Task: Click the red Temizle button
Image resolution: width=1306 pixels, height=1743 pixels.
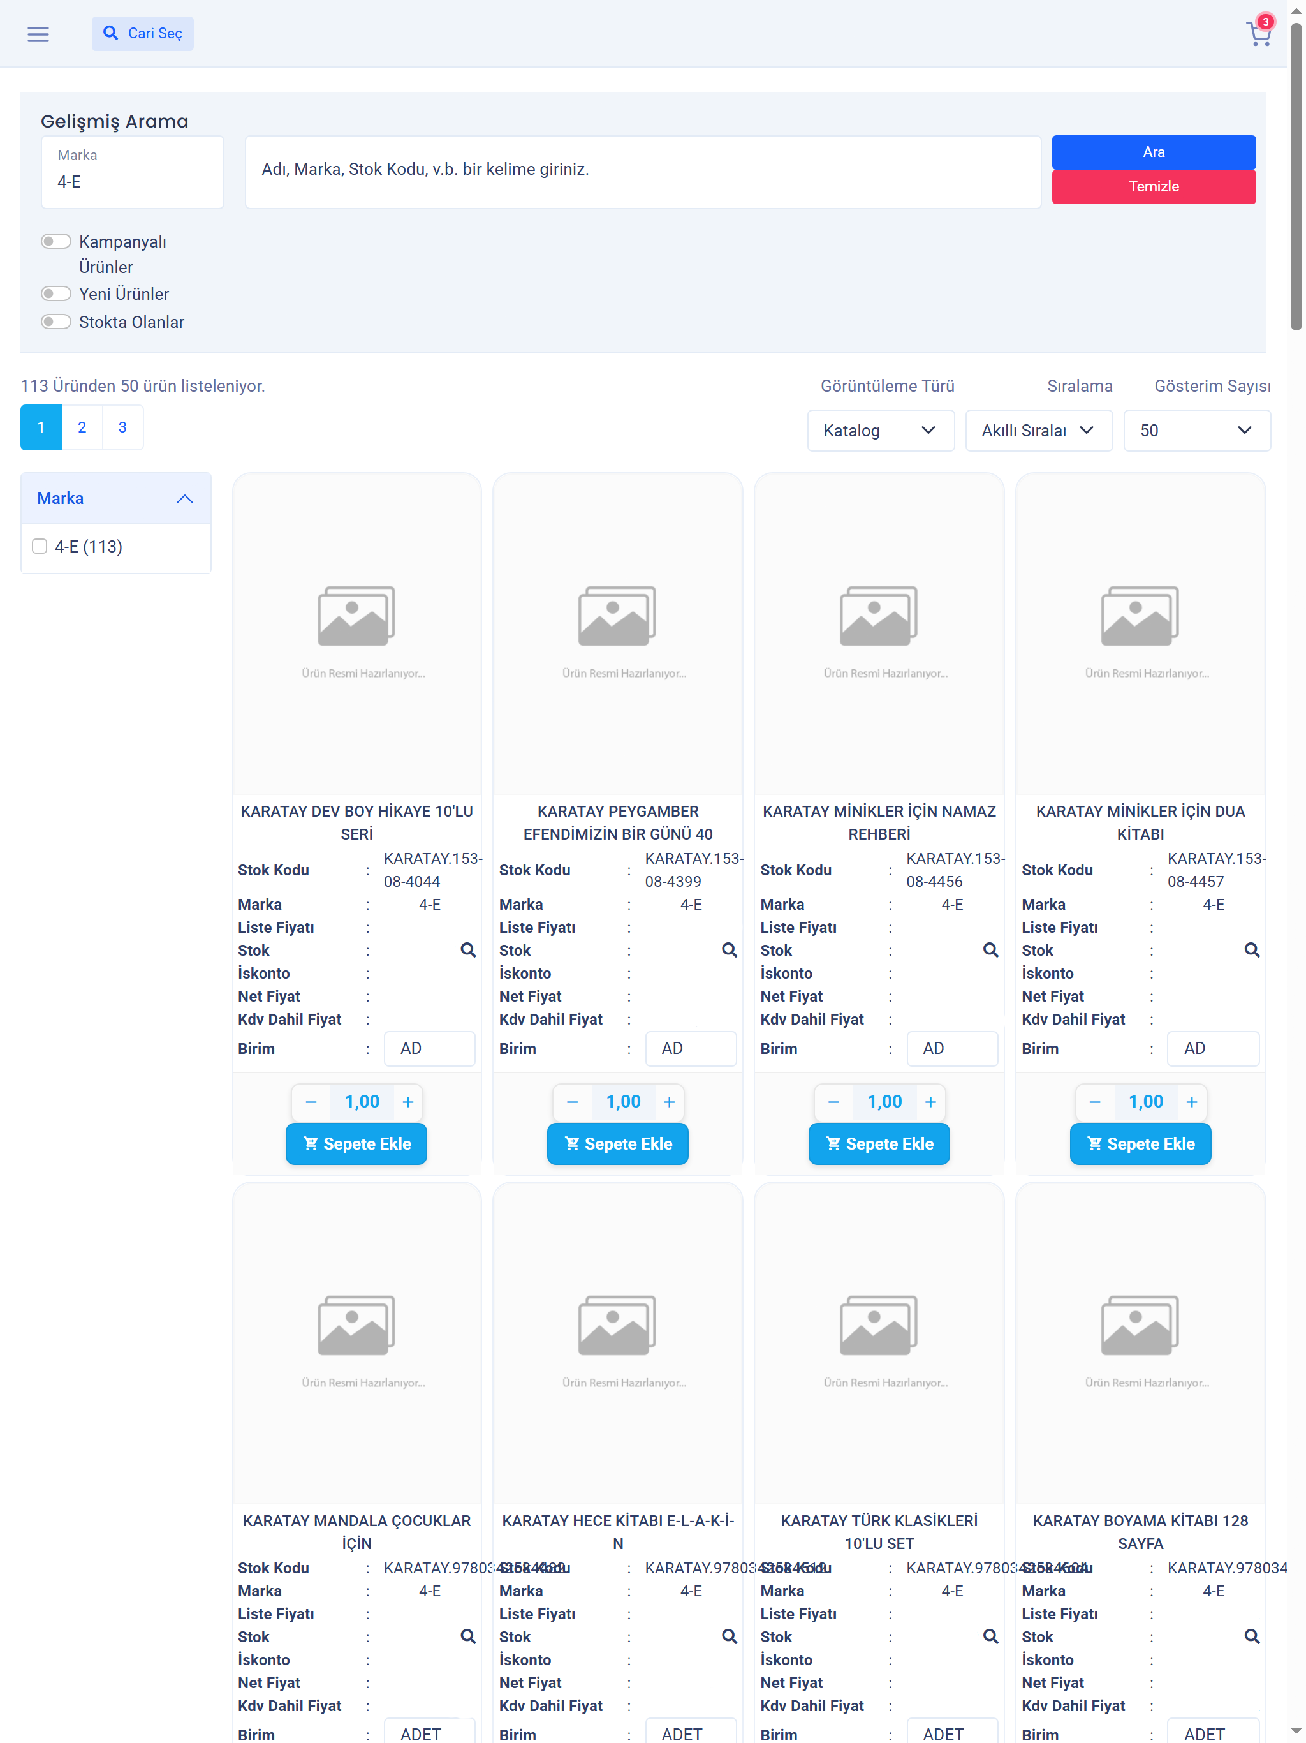Action: click(1153, 187)
